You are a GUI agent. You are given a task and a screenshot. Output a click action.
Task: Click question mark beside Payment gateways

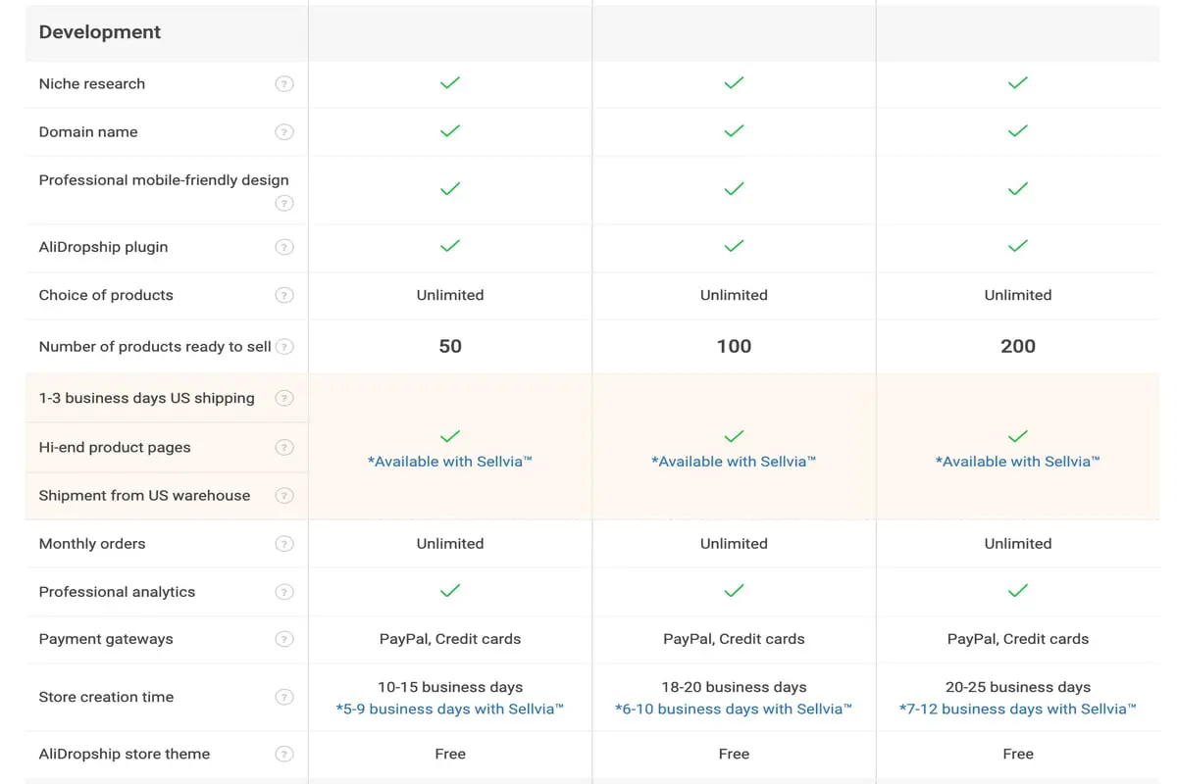tap(284, 640)
